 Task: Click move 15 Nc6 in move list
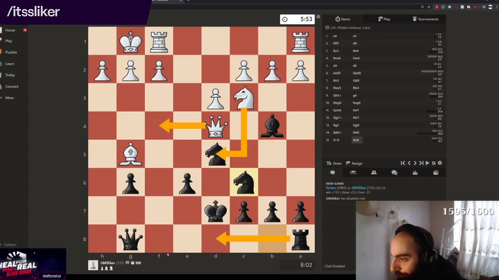(x=356, y=140)
